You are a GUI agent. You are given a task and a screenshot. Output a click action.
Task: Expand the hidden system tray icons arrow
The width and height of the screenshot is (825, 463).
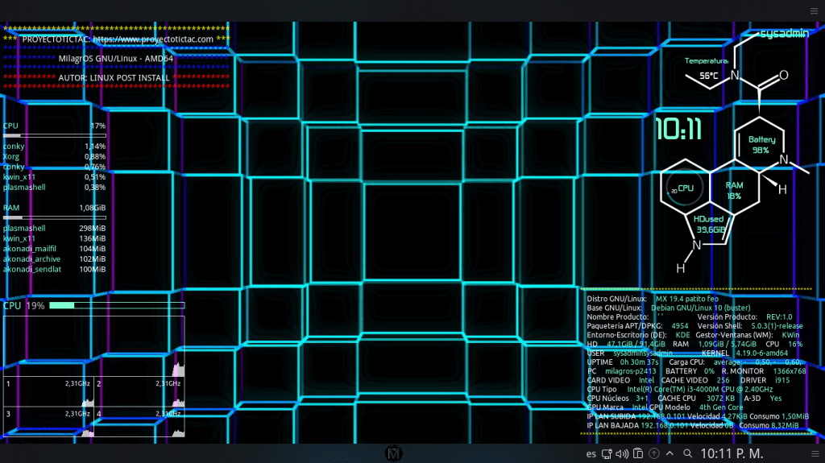click(x=670, y=453)
